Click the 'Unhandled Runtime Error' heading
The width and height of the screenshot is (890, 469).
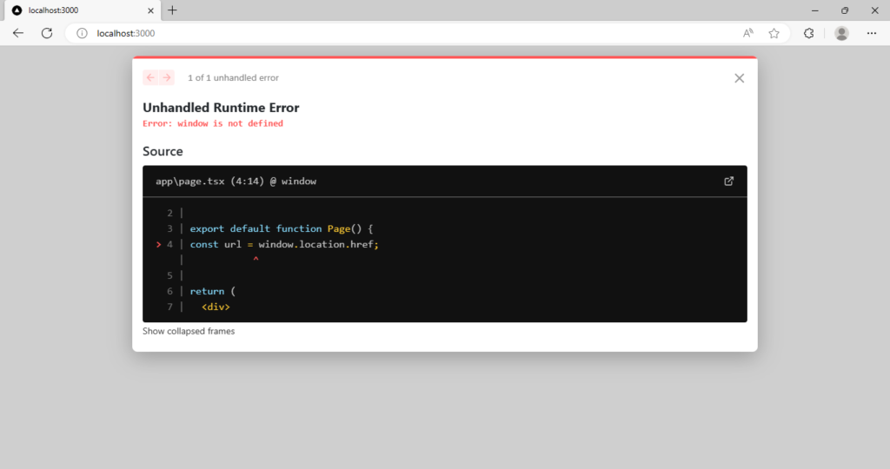point(221,108)
